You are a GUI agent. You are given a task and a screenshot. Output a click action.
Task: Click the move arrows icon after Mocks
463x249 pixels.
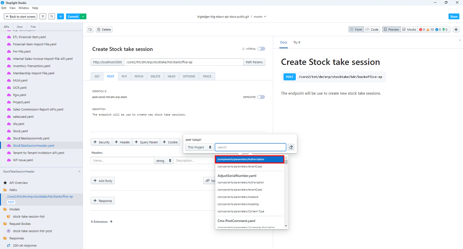point(456,30)
